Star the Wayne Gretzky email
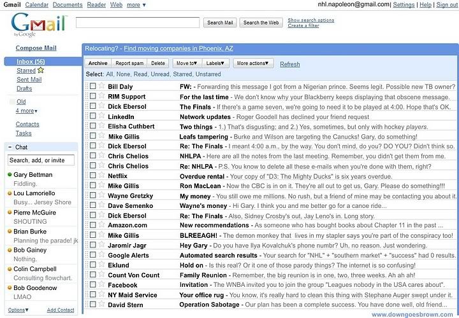 [x=101, y=195]
